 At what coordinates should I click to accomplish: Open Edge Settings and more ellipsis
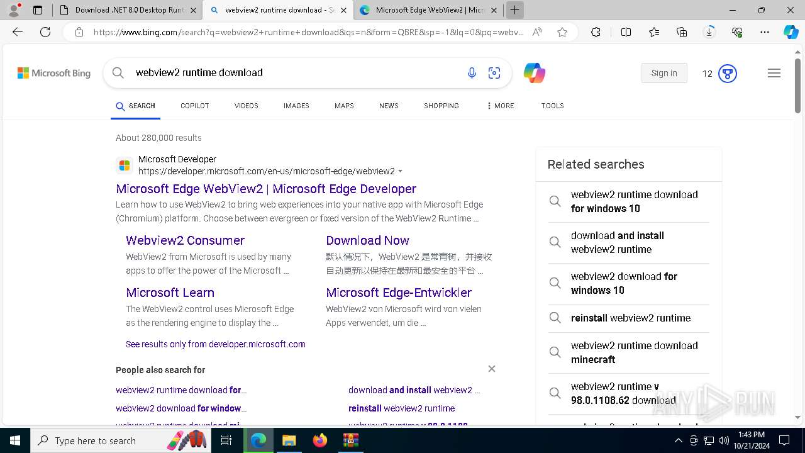[765, 32]
